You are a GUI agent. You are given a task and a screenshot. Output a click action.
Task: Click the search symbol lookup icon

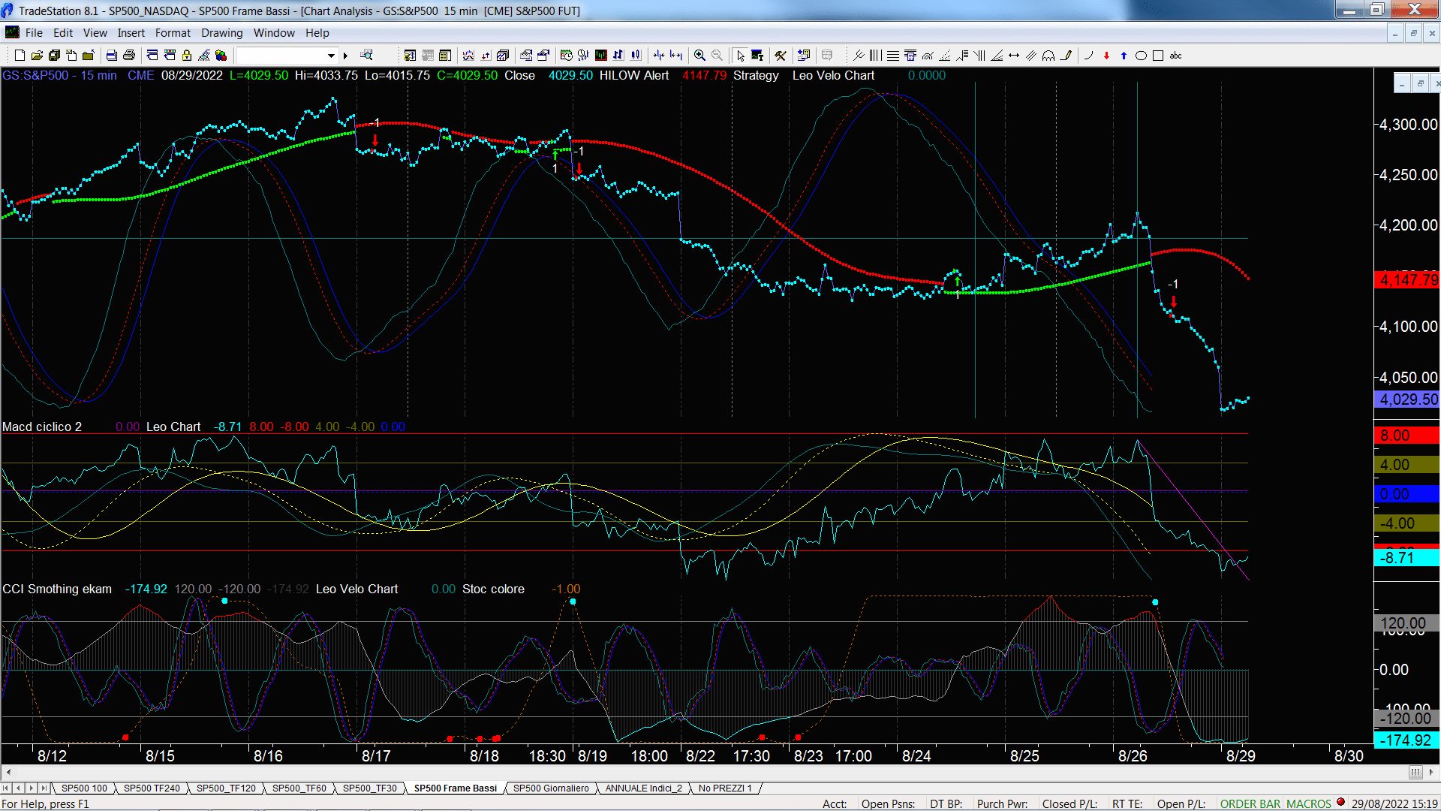click(x=366, y=56)
